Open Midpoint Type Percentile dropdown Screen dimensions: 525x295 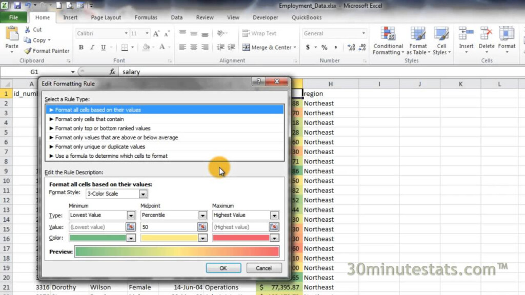(x=203, y=216)
